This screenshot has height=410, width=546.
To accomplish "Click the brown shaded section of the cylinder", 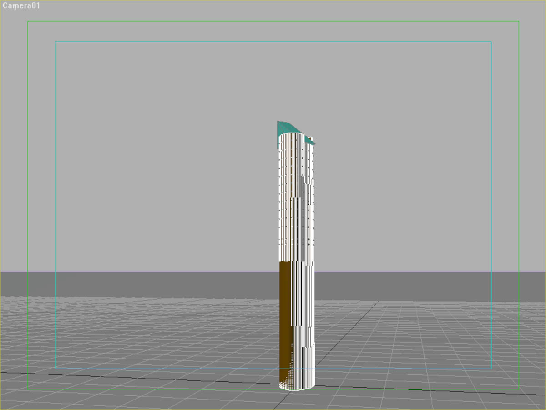I will click(x=285, y=319).
